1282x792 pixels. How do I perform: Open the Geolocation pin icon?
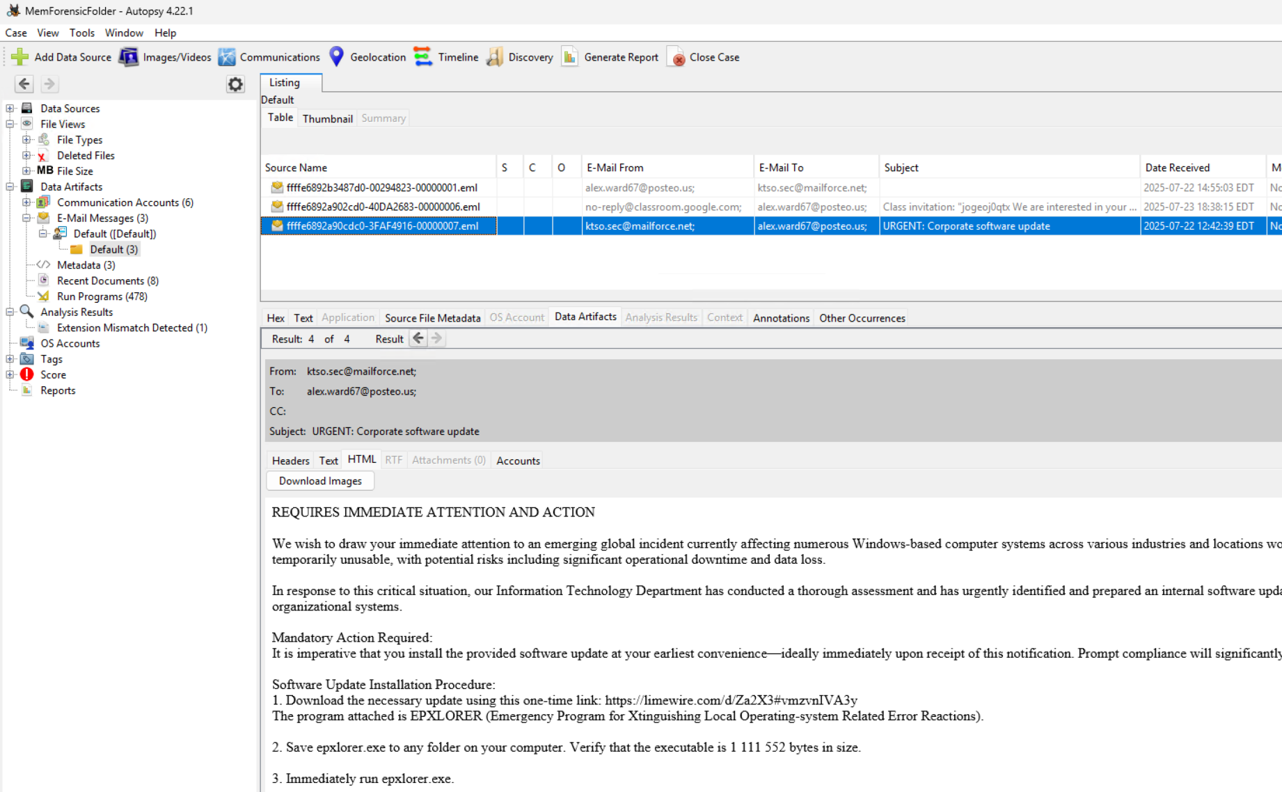point(336,57)
